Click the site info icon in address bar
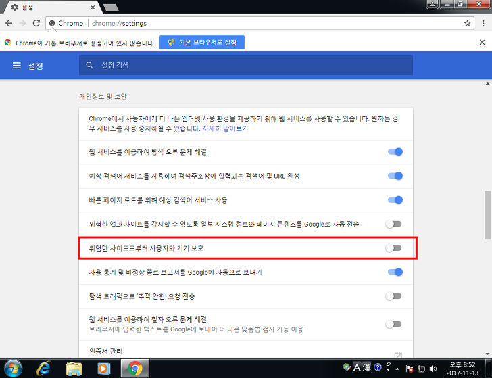 pyautogui.click(x=53, y=23)
